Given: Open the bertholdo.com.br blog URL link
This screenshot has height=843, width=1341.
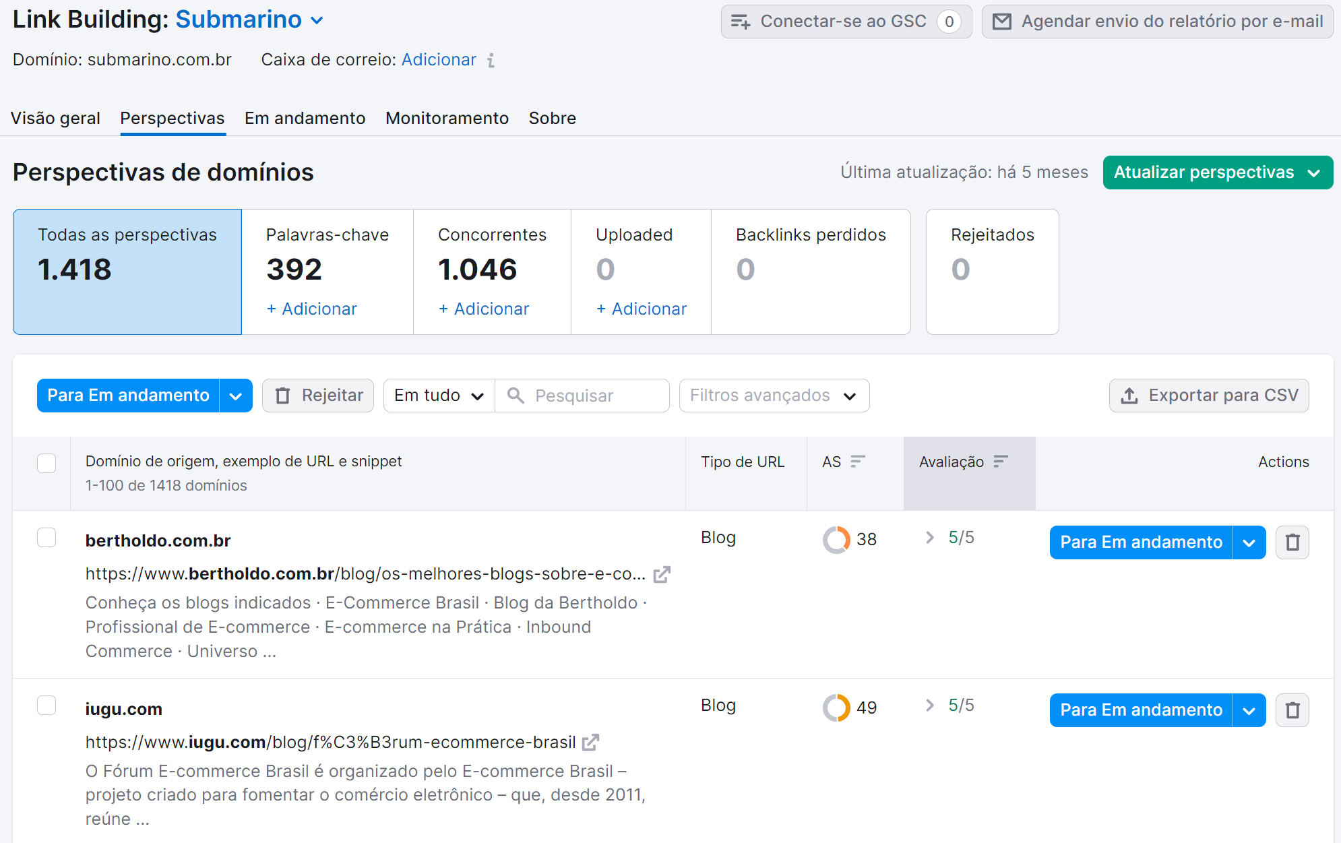Looking at the screenshot, I should click(x=365, y=574).
